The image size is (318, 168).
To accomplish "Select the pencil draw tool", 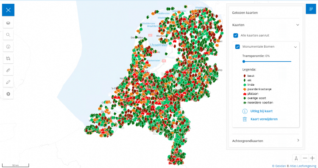I will click(8, 82).
